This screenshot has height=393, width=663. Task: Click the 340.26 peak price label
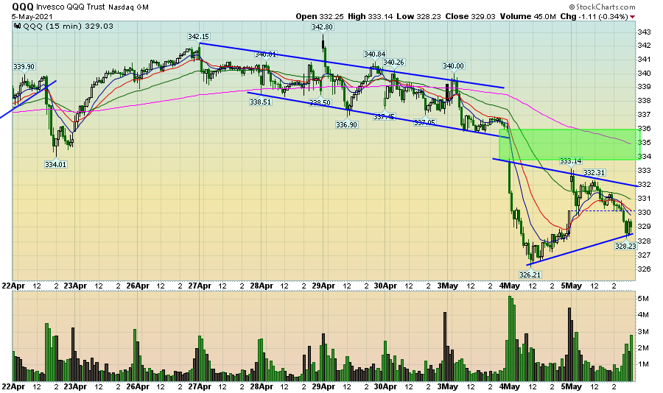coord(393,63)
